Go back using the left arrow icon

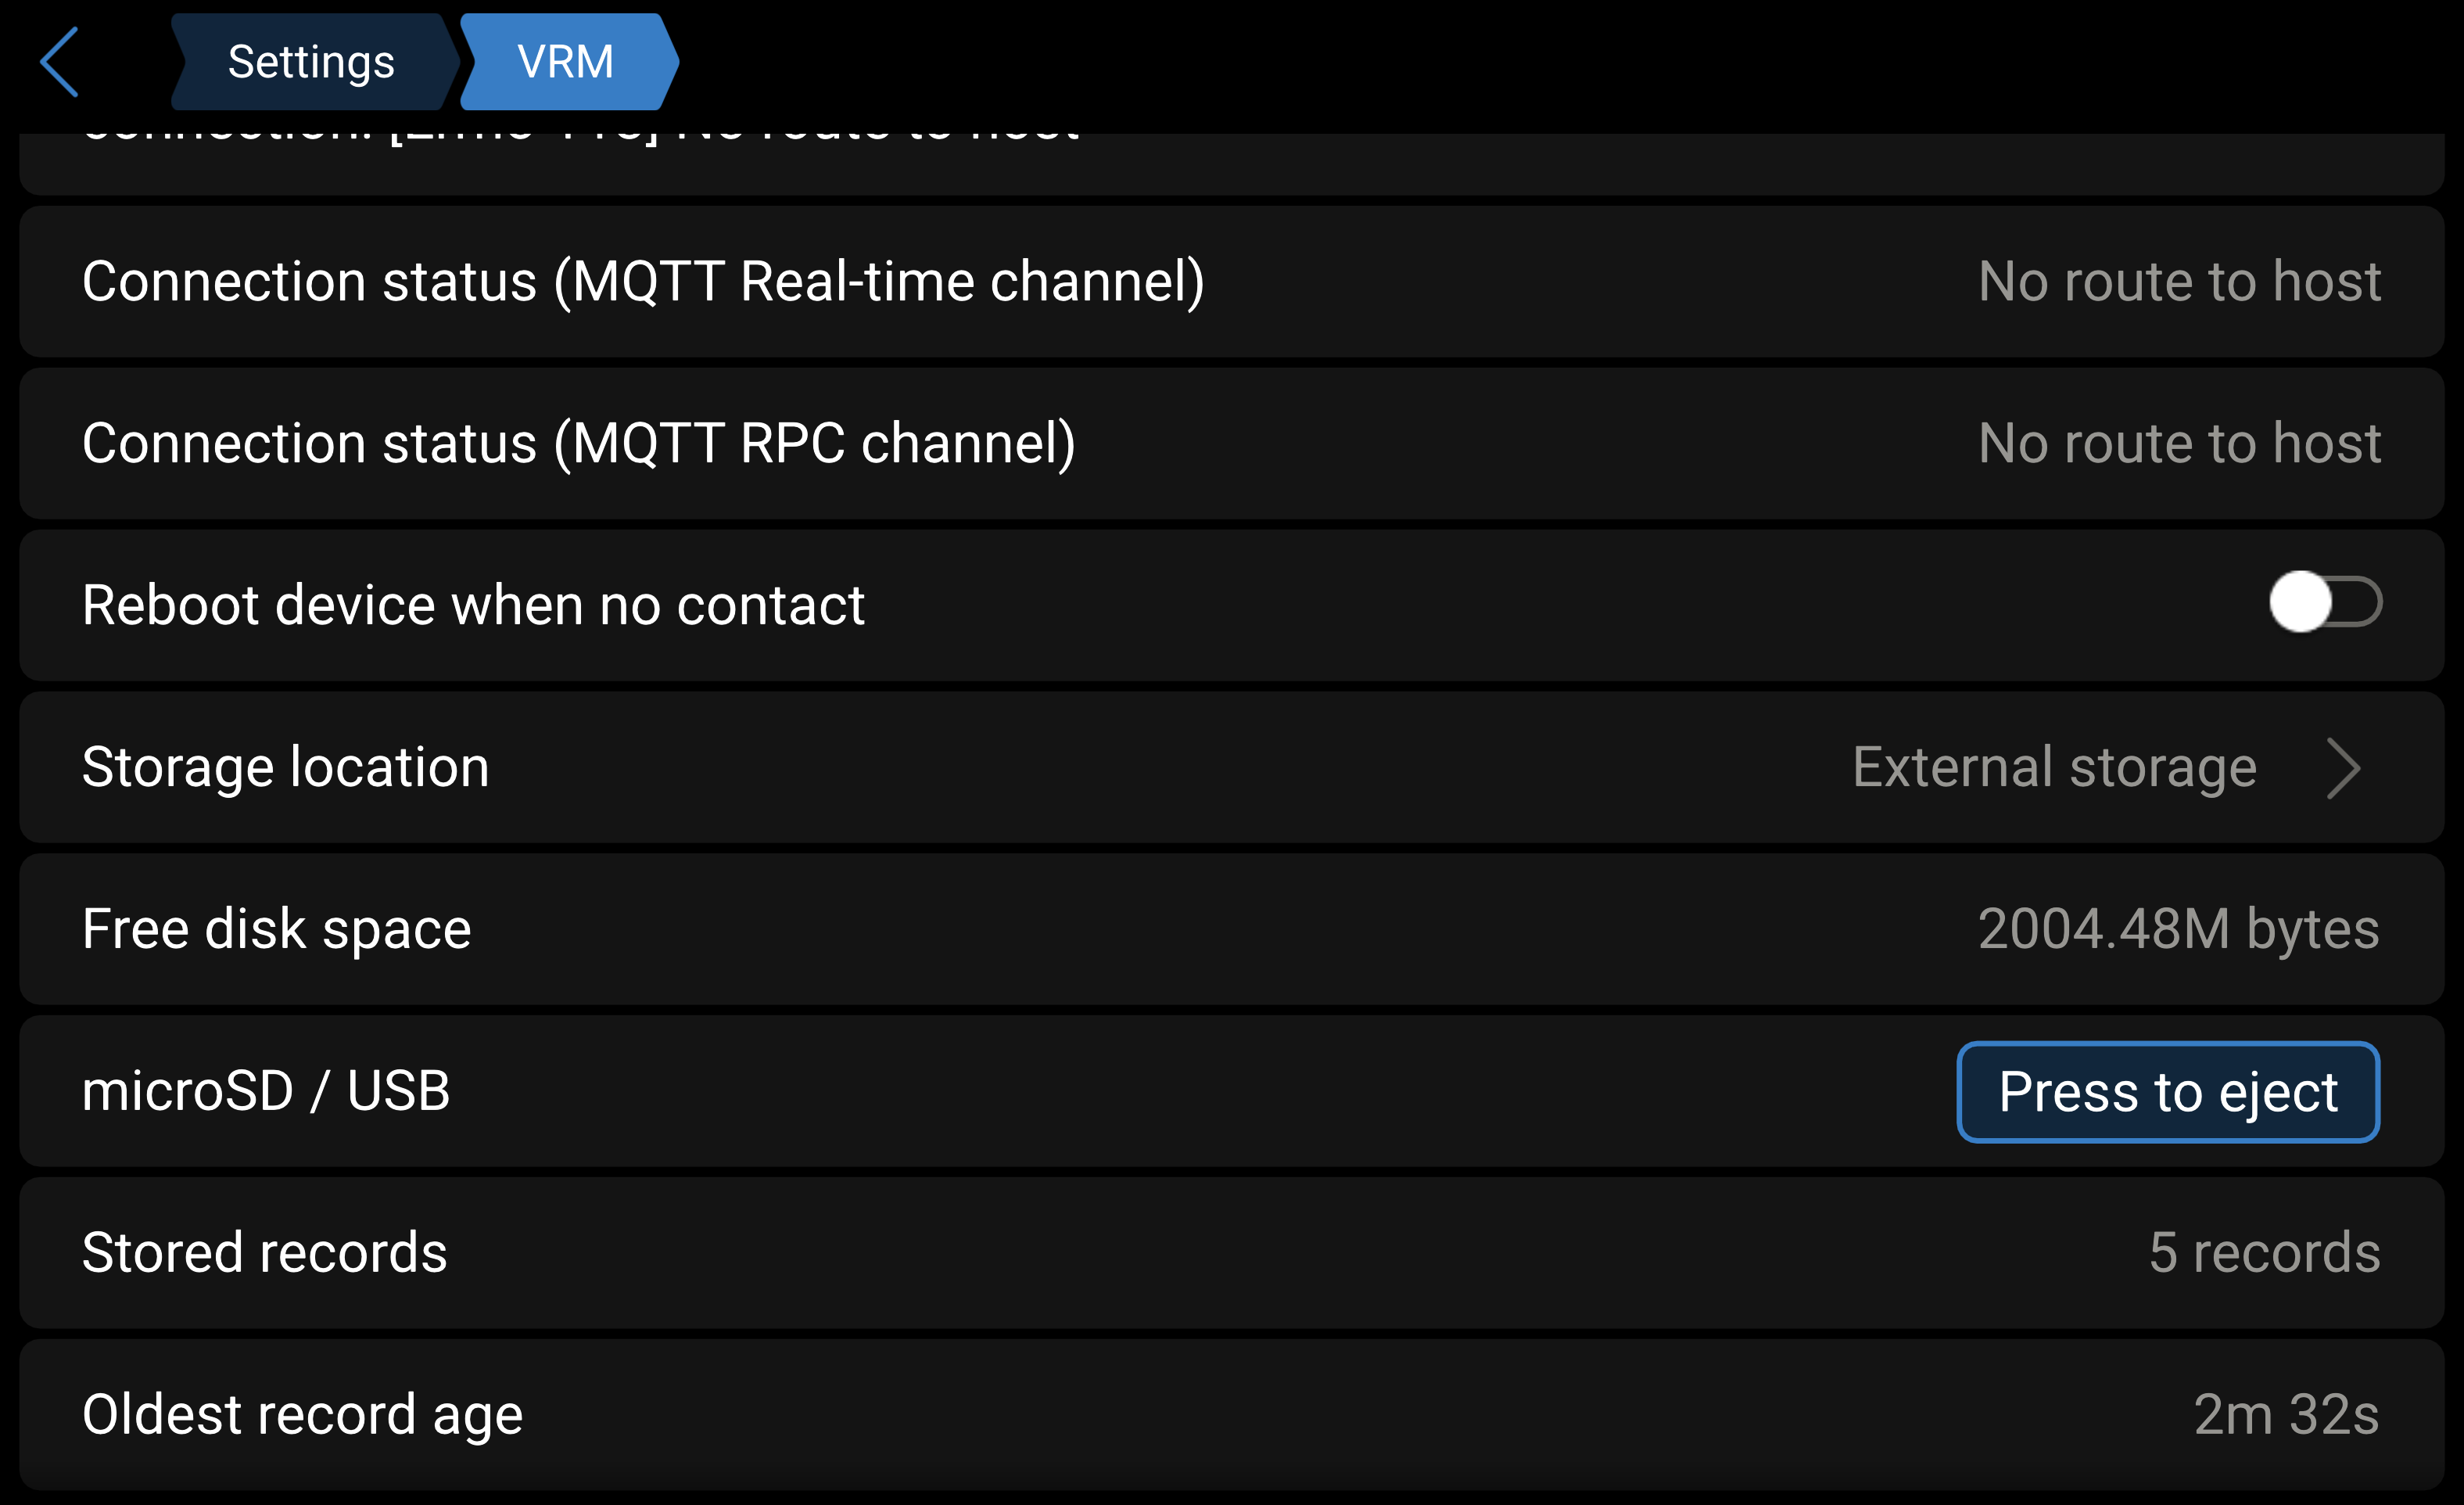(x=60, y=62)
